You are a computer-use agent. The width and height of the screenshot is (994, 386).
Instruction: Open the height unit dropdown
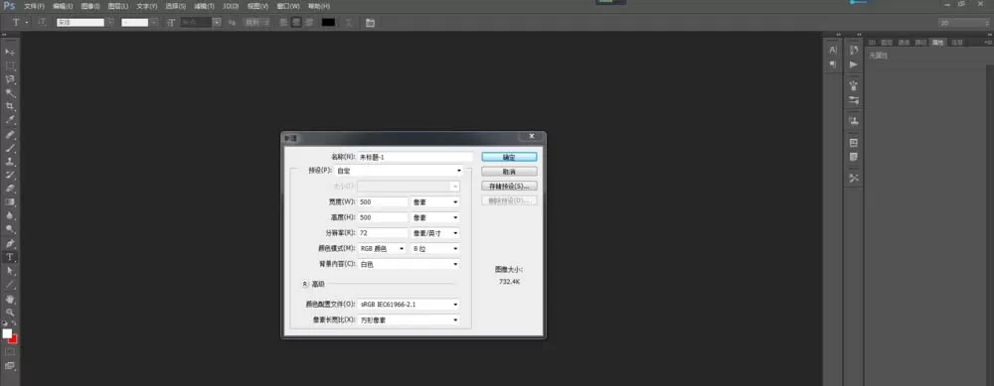point(435,217)
